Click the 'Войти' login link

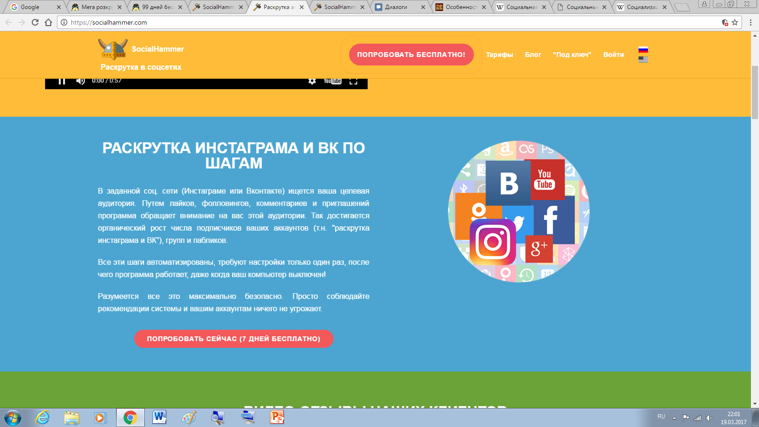613,55
